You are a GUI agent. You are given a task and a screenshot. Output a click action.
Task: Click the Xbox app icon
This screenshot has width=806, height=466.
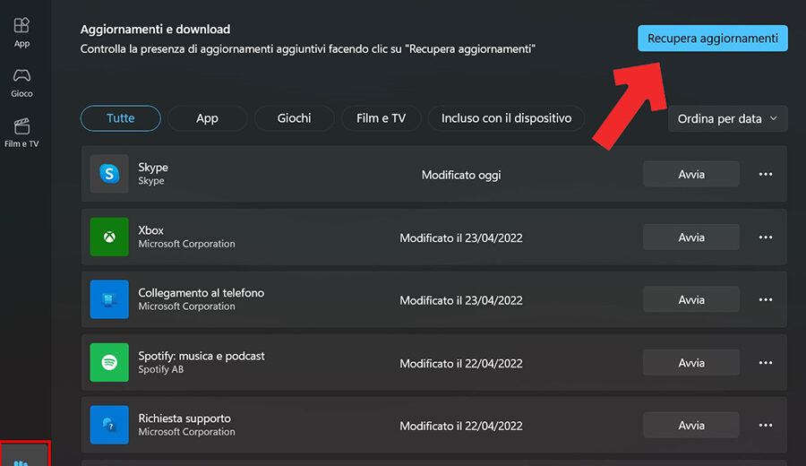109,237
